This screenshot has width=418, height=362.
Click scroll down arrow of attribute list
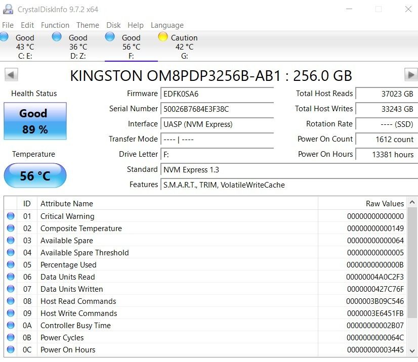(x=412, y=351)
